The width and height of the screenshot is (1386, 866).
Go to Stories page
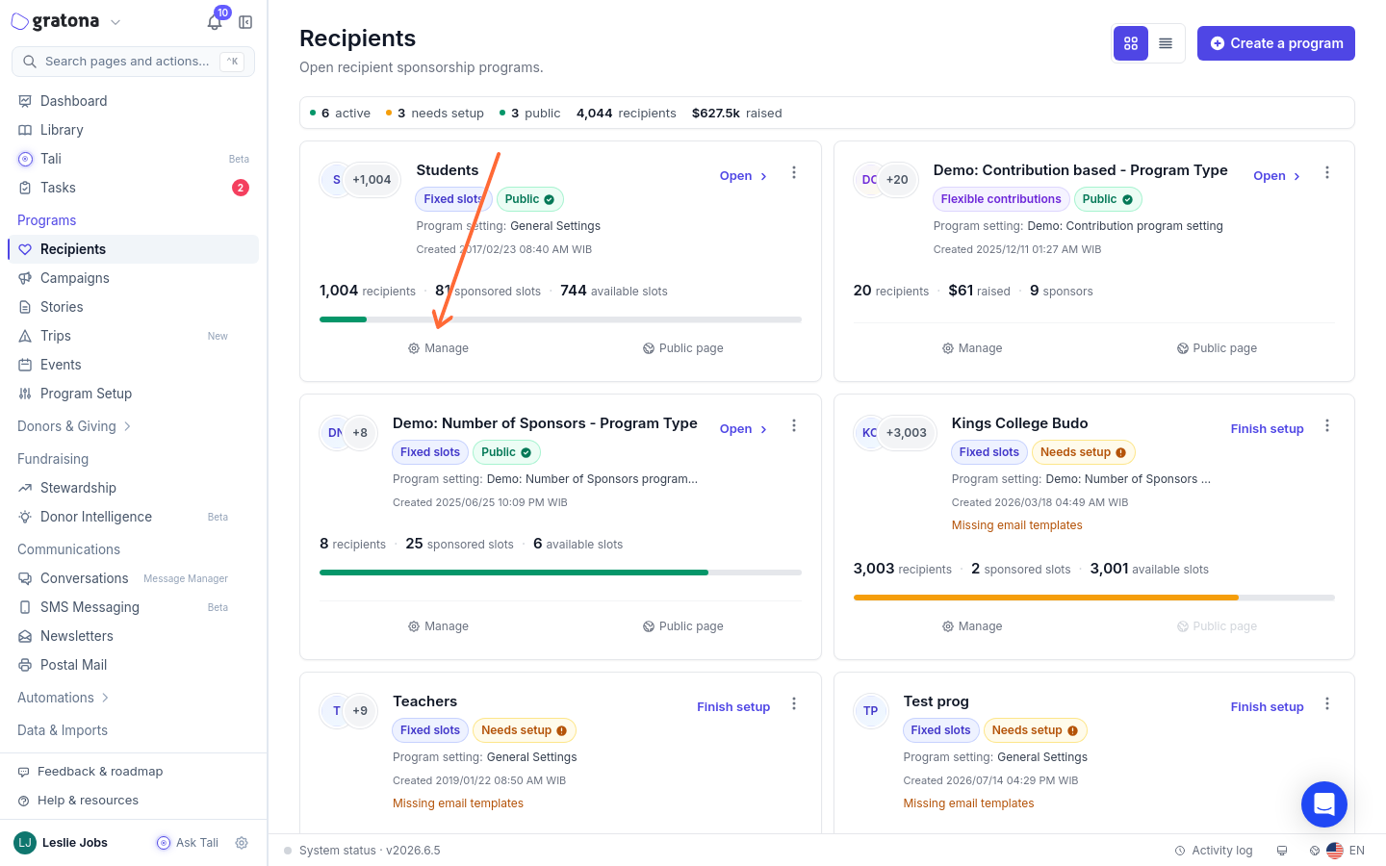click(133, 307)
